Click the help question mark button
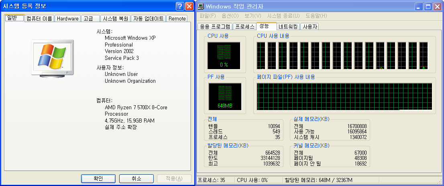The width and height of the screenshot is (444, 186). [179, 6]
